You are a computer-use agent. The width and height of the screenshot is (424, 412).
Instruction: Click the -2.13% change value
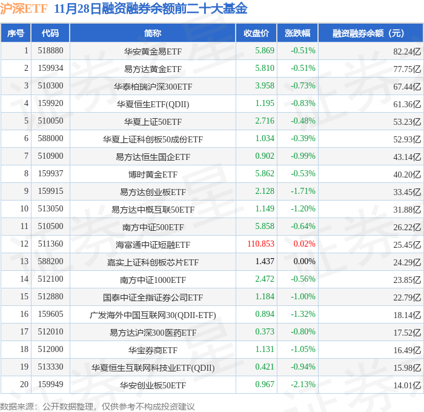point(303,384)
